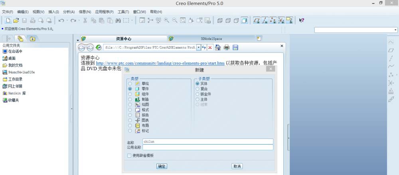The width and height of the screenshot is (399, 175).
Task: Select the 格式 (Format) type radio
Action: pos(130,110)
